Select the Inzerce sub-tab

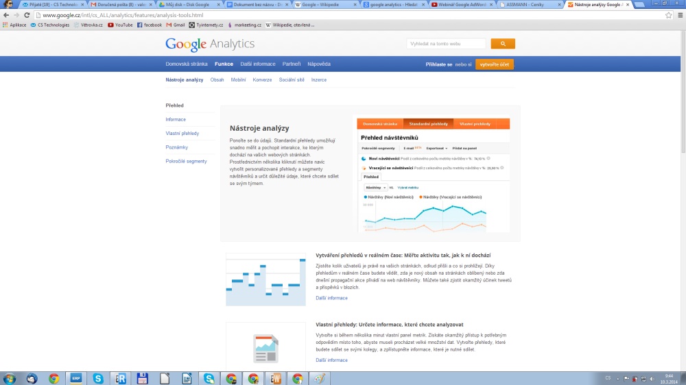pyautogui.click(x=319, y=80)
